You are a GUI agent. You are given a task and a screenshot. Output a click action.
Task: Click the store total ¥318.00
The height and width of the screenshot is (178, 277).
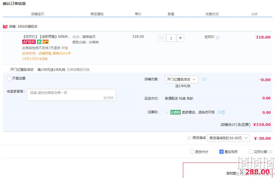pos(262,125)
